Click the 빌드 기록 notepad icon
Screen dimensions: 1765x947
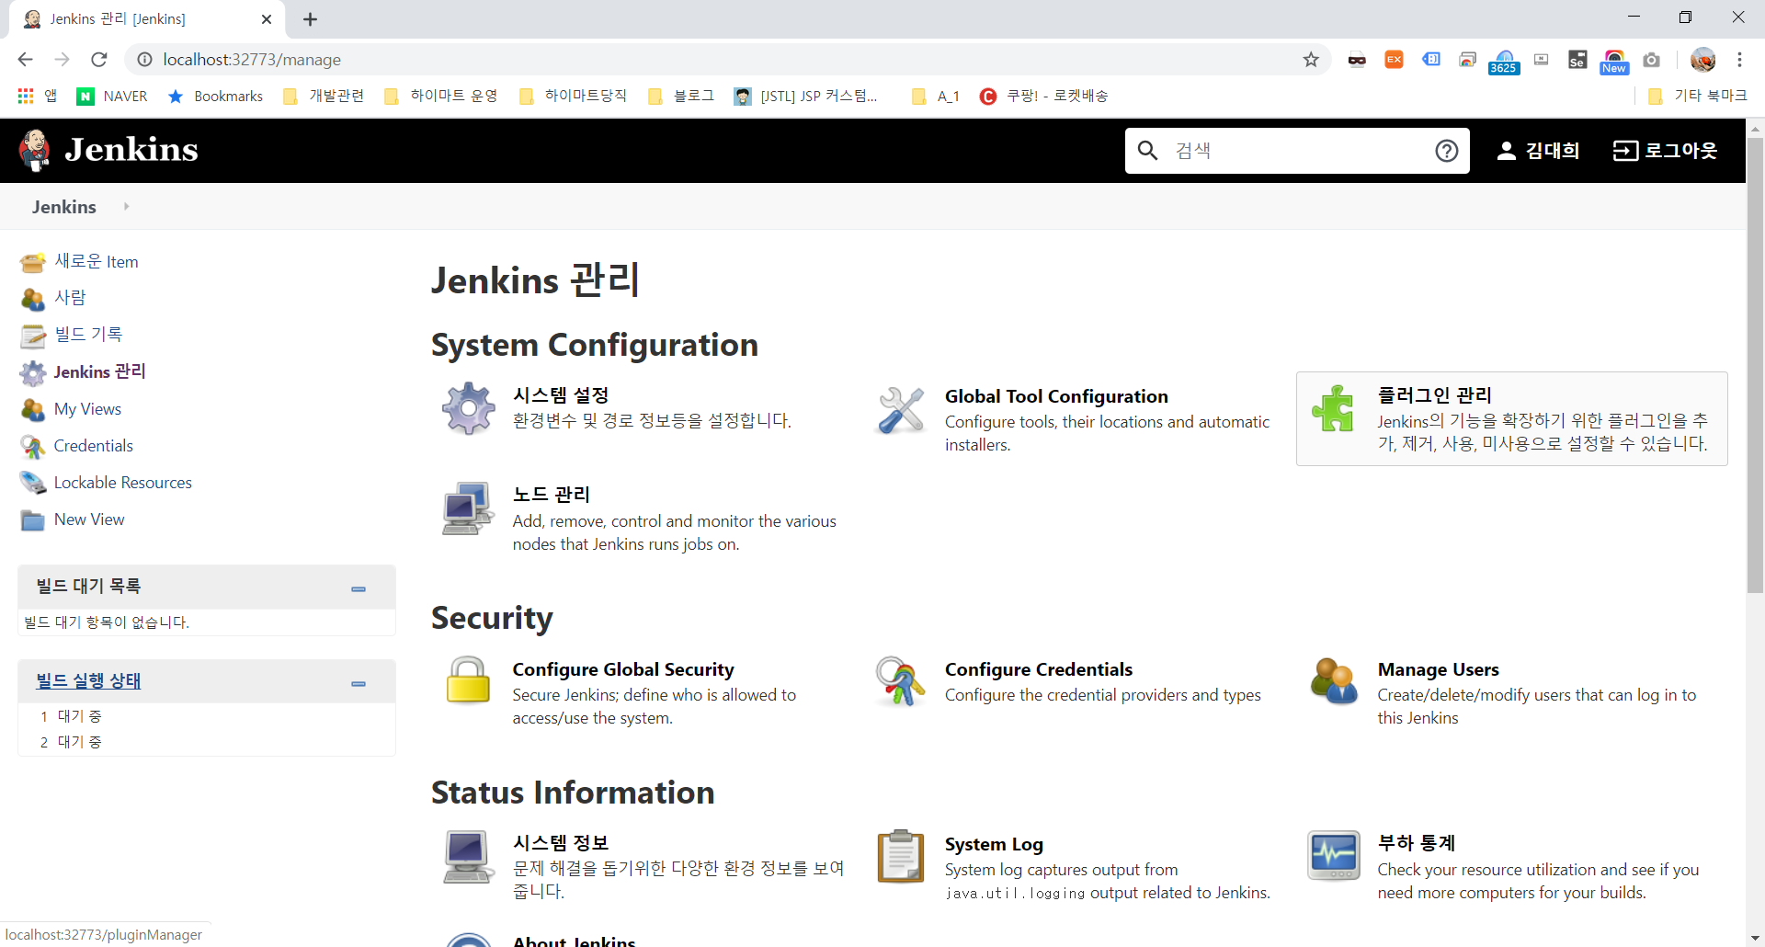pos(33,336)
